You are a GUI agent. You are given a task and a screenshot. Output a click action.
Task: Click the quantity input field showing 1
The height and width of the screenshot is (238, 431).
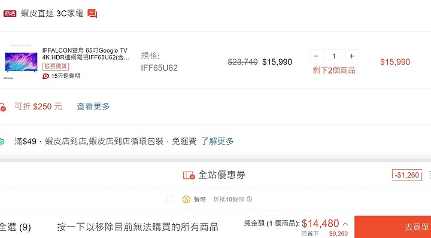pos(334,56)
